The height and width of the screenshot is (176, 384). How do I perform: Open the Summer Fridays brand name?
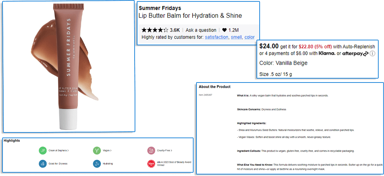160,8
